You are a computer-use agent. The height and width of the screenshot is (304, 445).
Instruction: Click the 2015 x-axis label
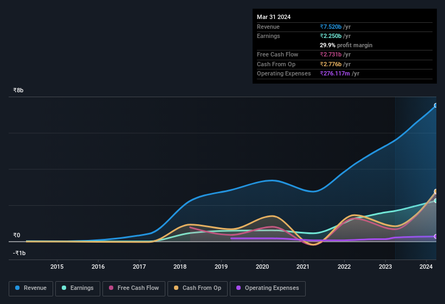[57, 267]
